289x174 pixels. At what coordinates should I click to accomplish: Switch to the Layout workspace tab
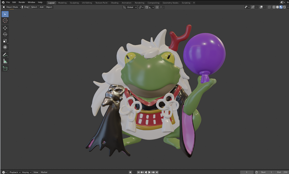click(51, 3)
